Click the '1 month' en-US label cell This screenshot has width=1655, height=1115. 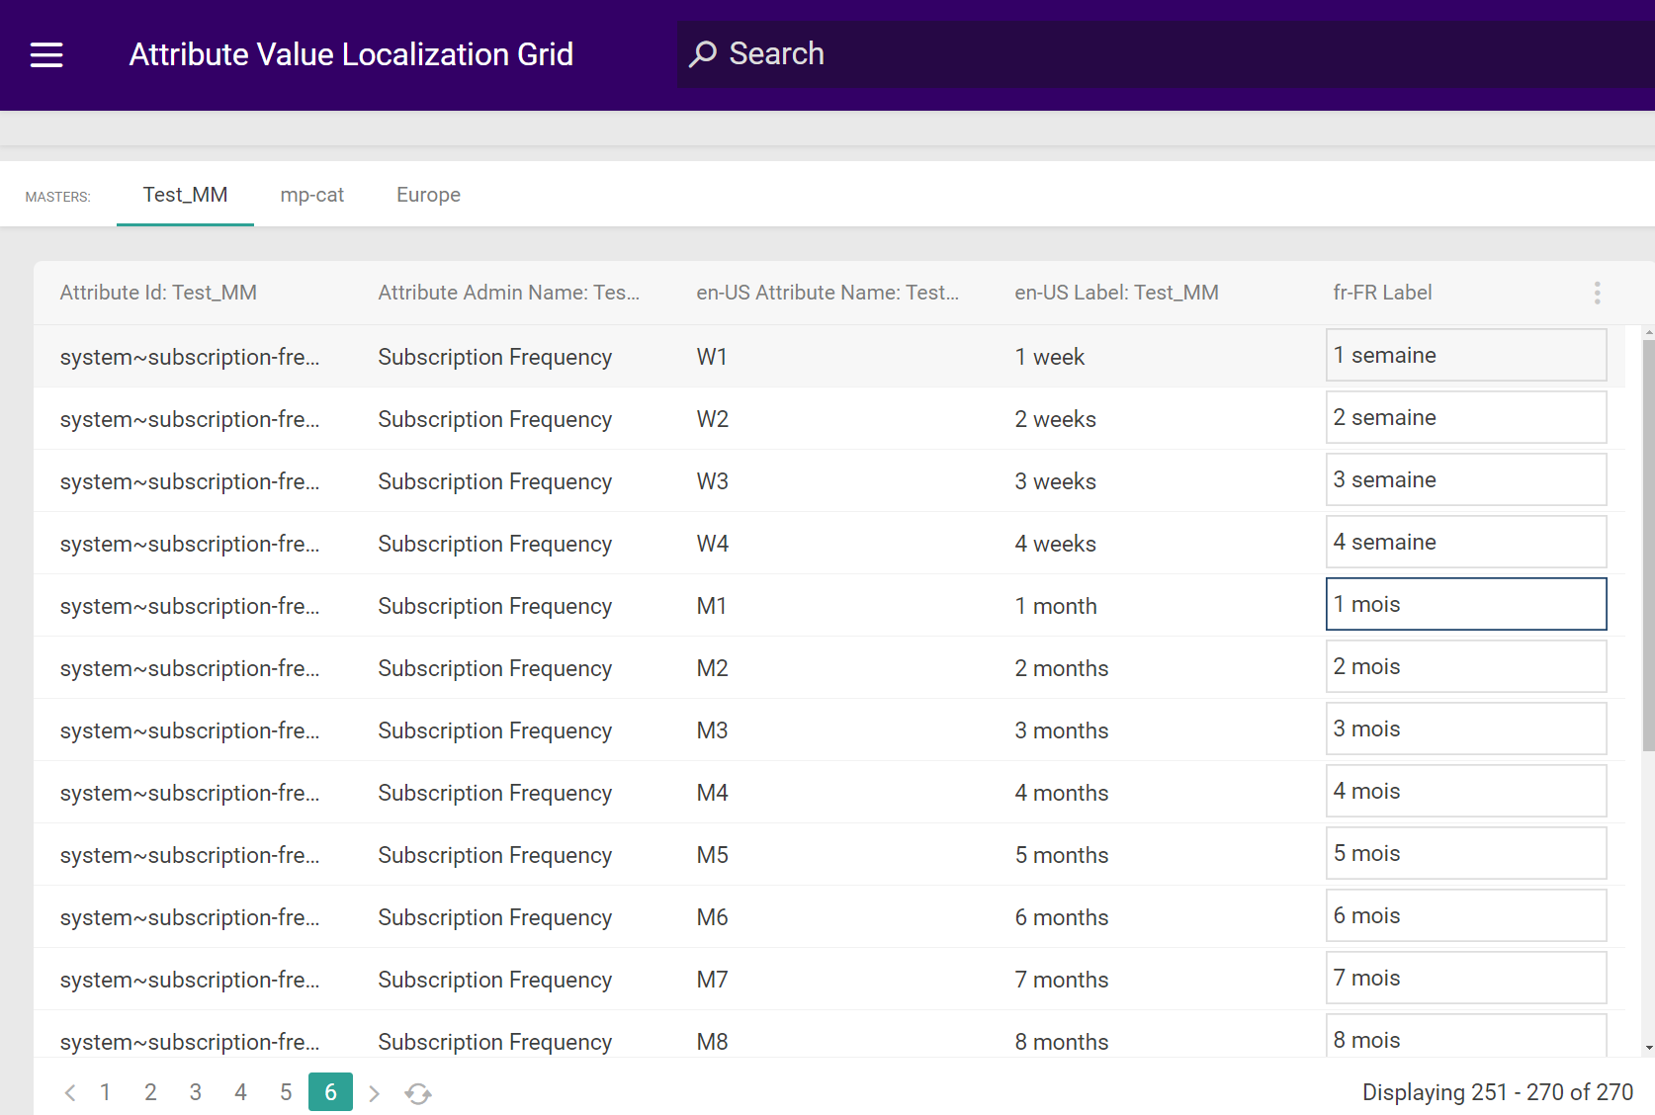tap(1056, 606)
